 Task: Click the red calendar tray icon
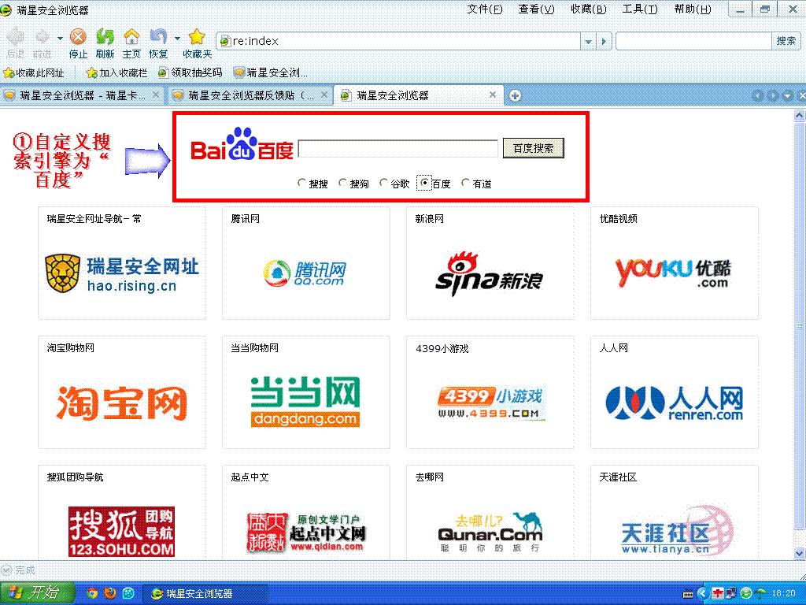click(718, 594)
